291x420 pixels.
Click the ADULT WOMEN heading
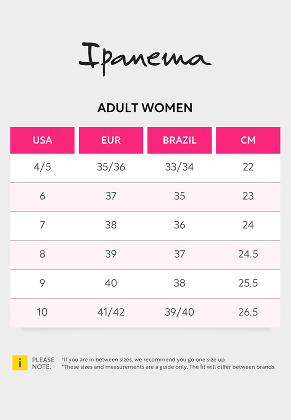click(x=145, y=108)
